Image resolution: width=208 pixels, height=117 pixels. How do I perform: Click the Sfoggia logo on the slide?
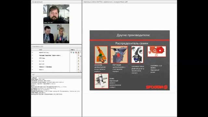pos(157,87)
